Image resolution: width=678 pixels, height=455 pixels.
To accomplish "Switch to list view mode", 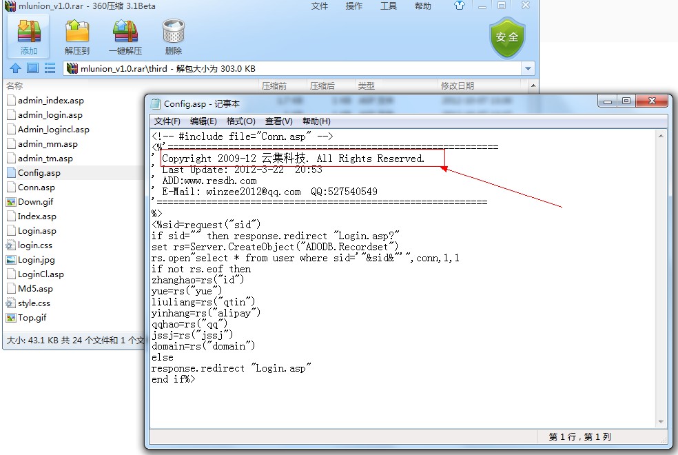I will pyautogui.click(x=50, y=68).
